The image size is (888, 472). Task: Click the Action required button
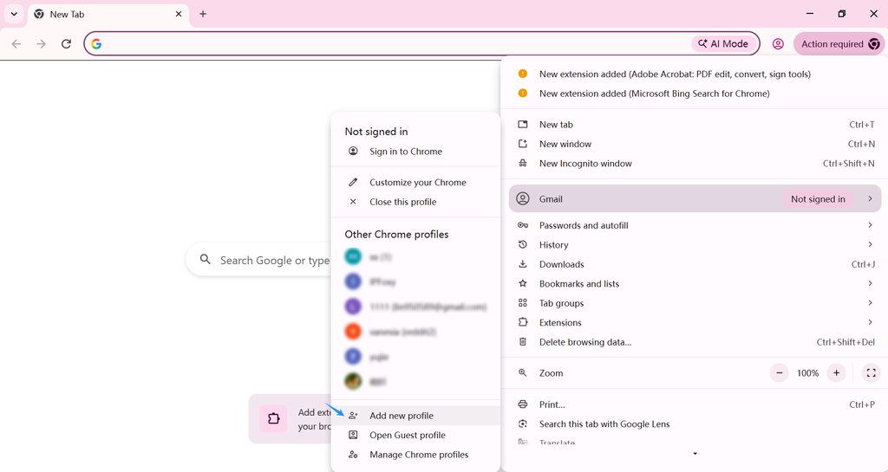click(839, 43)
